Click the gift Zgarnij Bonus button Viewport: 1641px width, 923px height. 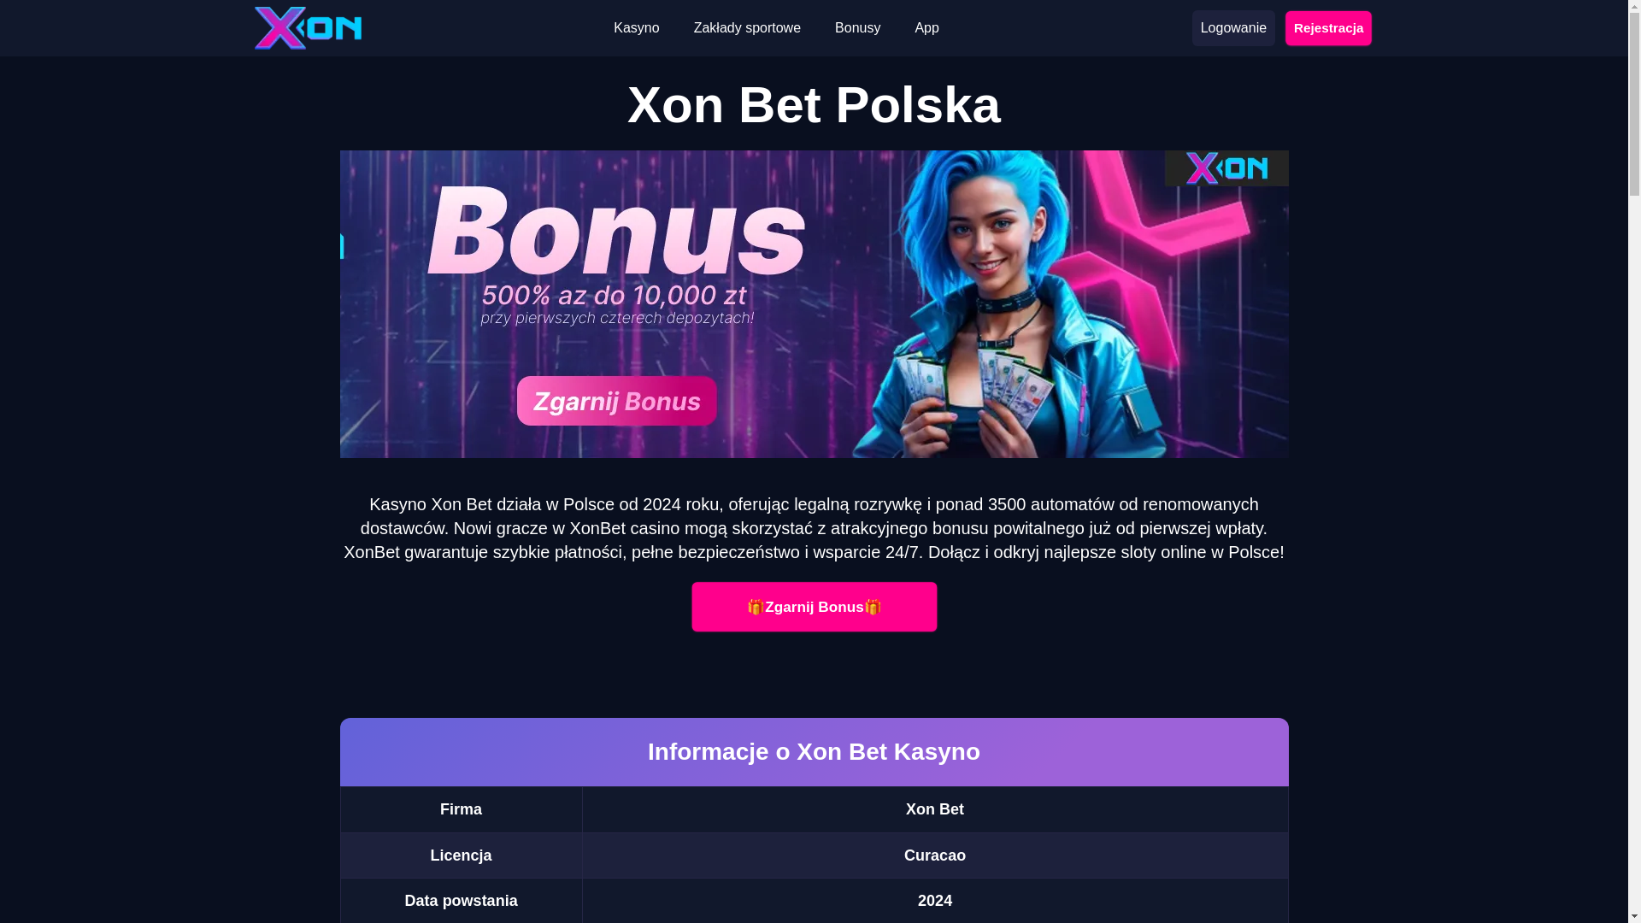pyautogui.click(x=814, y=607)
